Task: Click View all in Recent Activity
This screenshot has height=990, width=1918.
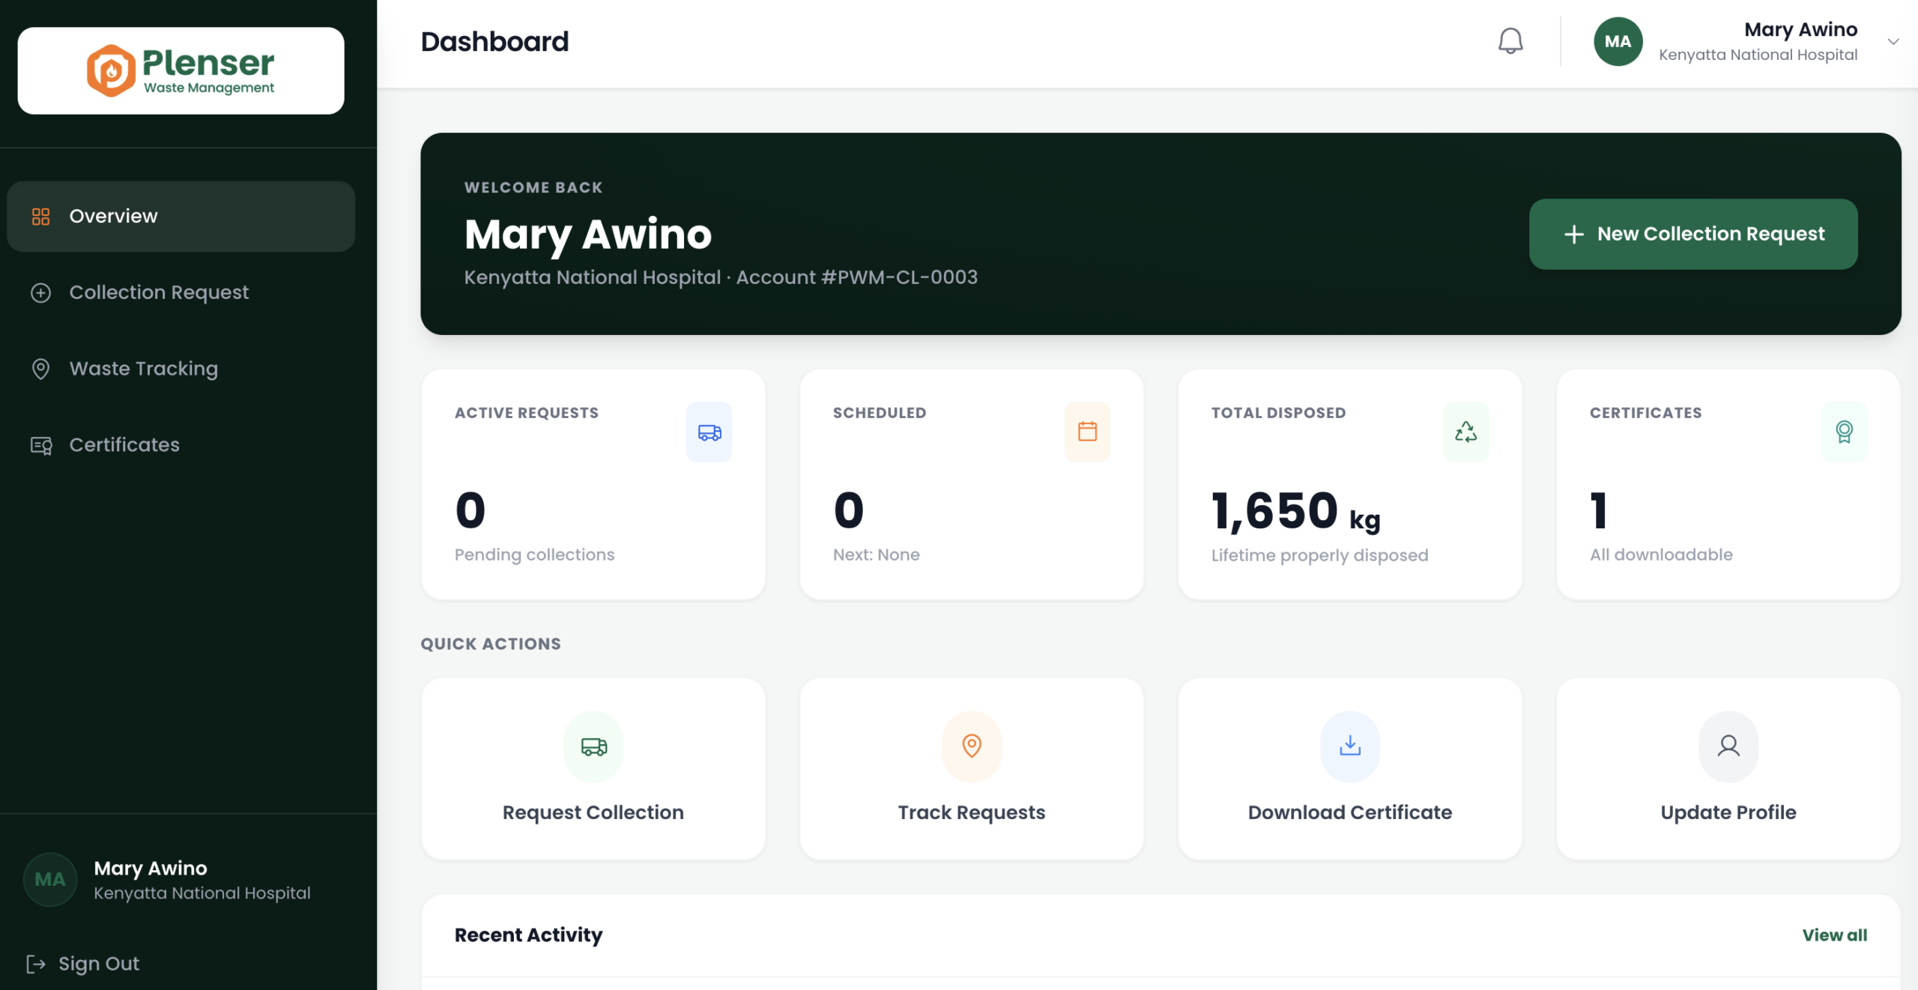Action: point(1834,935)
